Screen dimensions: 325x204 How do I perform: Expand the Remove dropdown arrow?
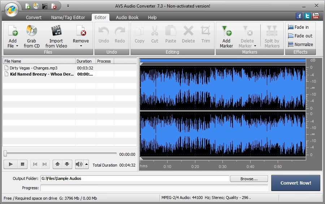pos(81,46)
